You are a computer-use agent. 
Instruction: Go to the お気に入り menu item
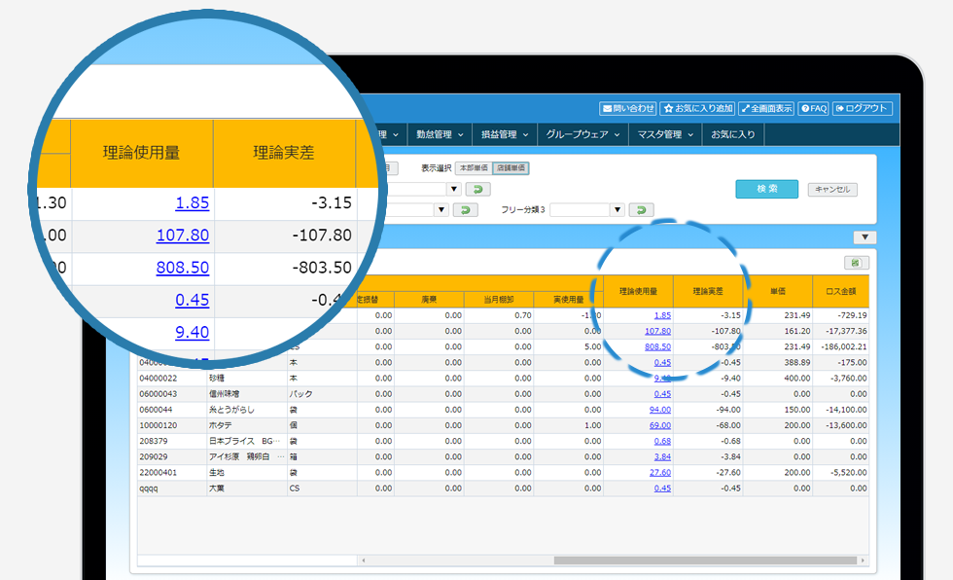click(732, 134)
